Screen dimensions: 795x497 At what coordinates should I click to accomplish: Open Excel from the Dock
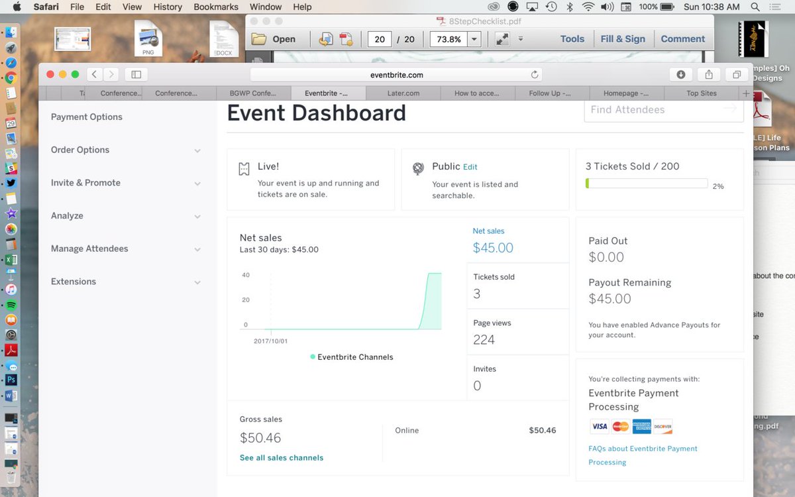point(11,260)
